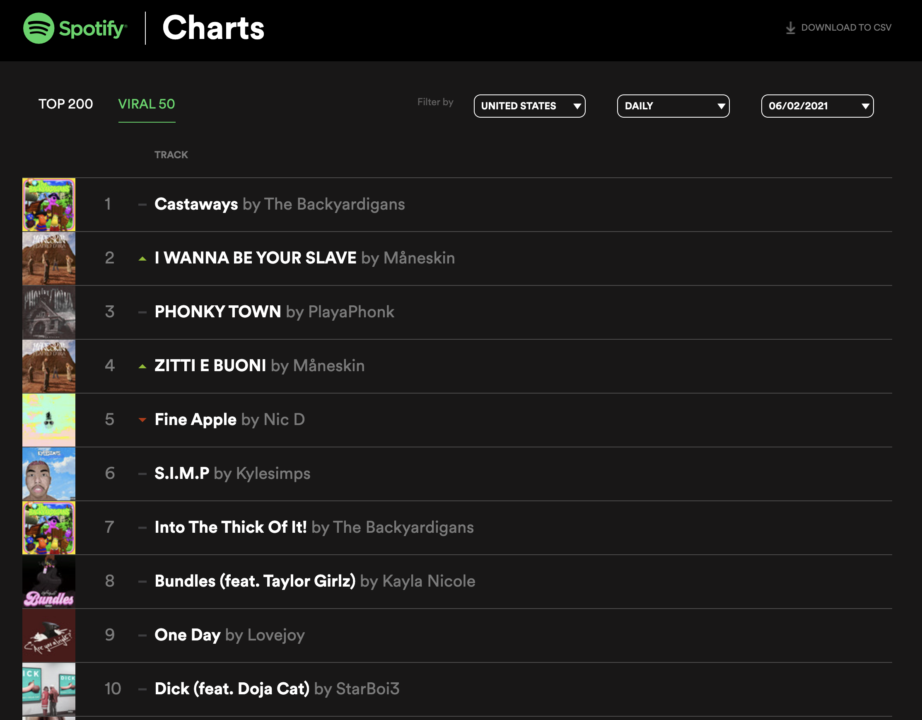Click Dick feat. Doja Cat track title
This screenshot has width=922, height=720.
coord(232,689)
